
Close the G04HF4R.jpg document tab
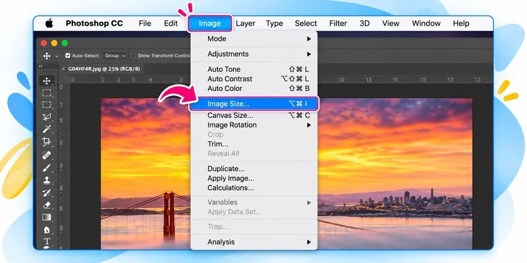pyautogui.click(x=63, y=69)
